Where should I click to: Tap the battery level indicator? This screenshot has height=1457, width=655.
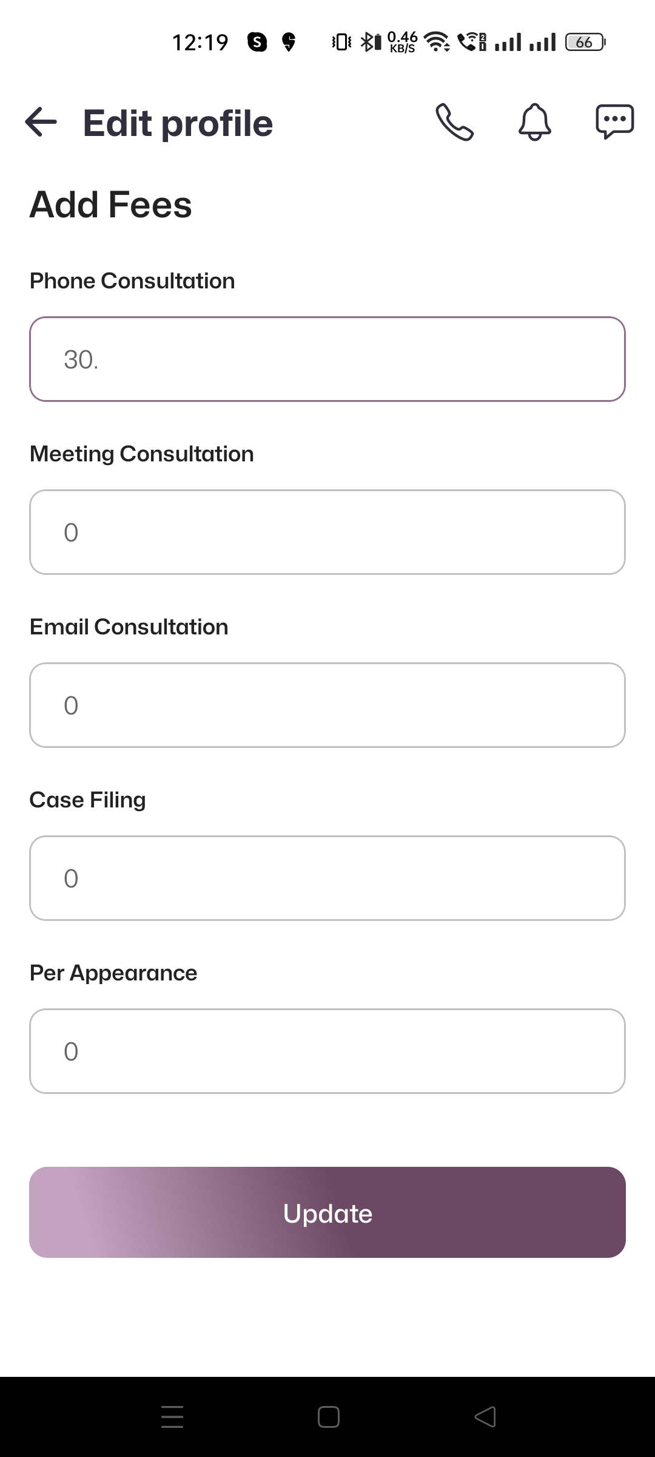(x=585, y=42)
